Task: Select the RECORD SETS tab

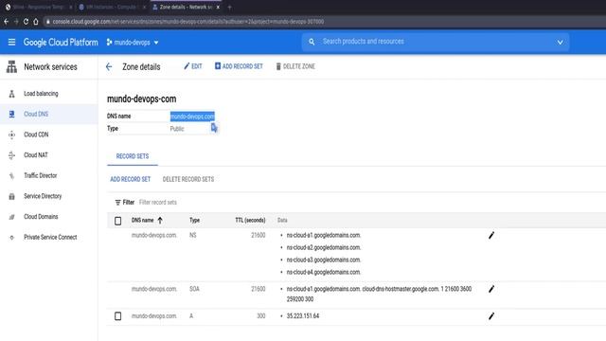Action: (x=133, y=156)
